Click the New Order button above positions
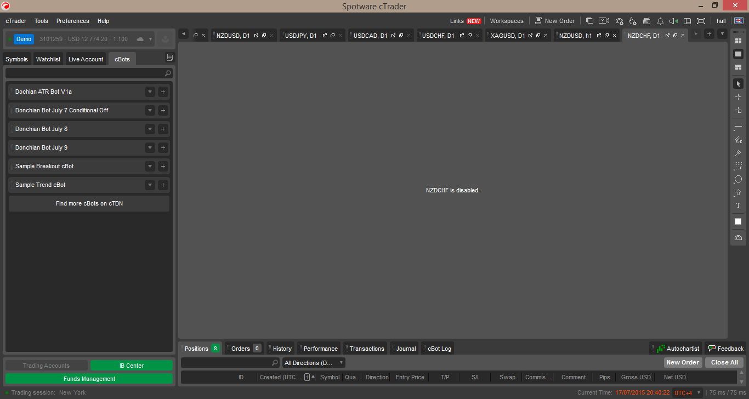 683,362
